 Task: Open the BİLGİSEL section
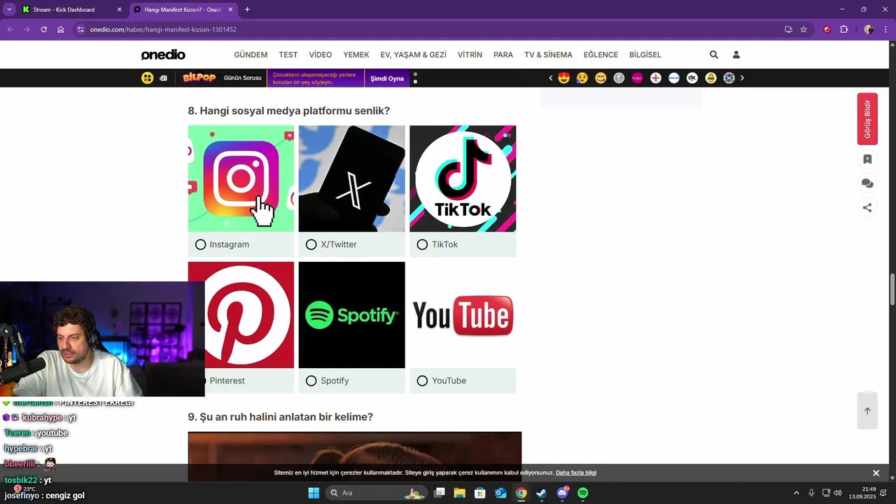pyautogui.click(x=645, y=55)
